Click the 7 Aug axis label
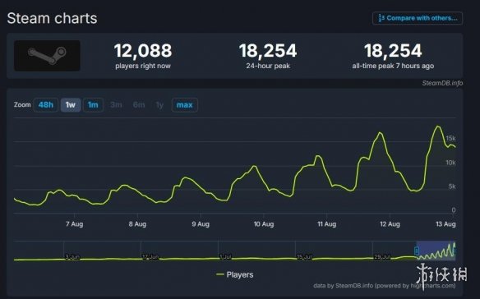This screenshot has height=299, width=480. click(x=75, y=224)
